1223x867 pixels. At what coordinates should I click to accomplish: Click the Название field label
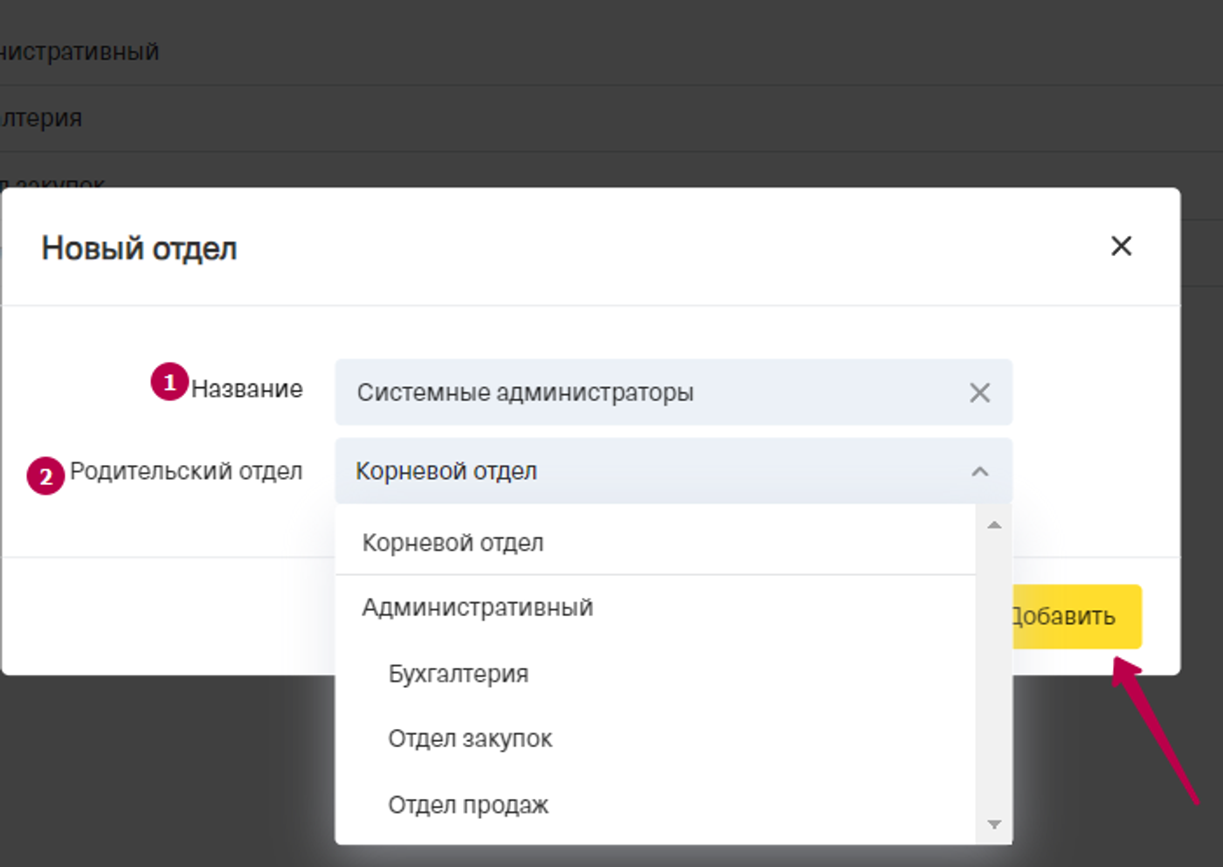[247, 389]
